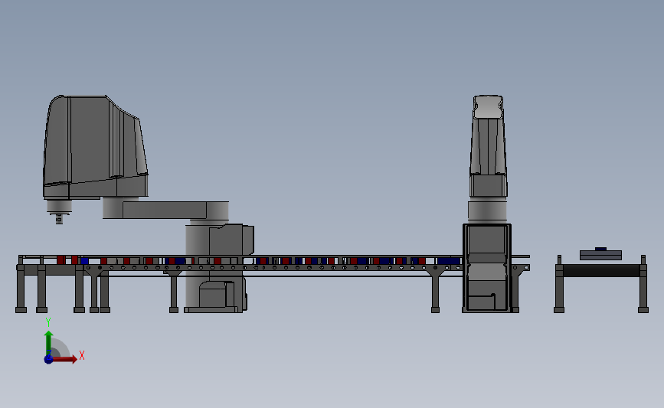Click the red X axis arrow of the triad
Image resolution: width=664 pixels, height=408 pixels.
tap(64, 359)
